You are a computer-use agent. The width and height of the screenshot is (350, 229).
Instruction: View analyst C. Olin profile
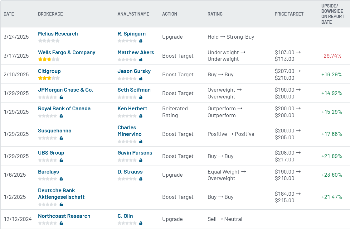click(x=125, y=216)
